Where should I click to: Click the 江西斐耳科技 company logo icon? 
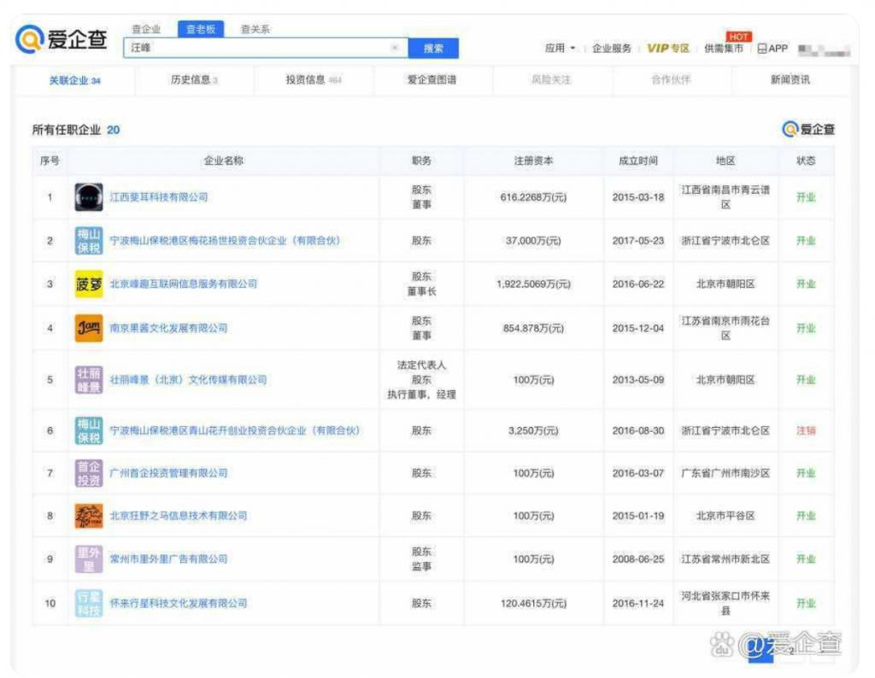[x=89, y=197]
